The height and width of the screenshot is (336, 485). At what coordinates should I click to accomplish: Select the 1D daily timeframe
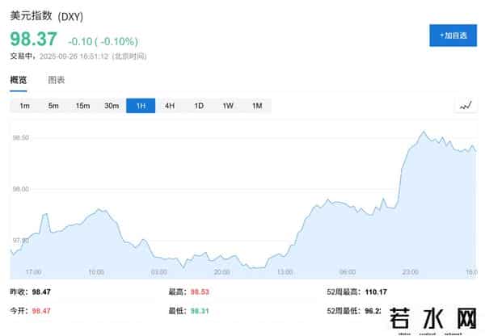[199, 106]
